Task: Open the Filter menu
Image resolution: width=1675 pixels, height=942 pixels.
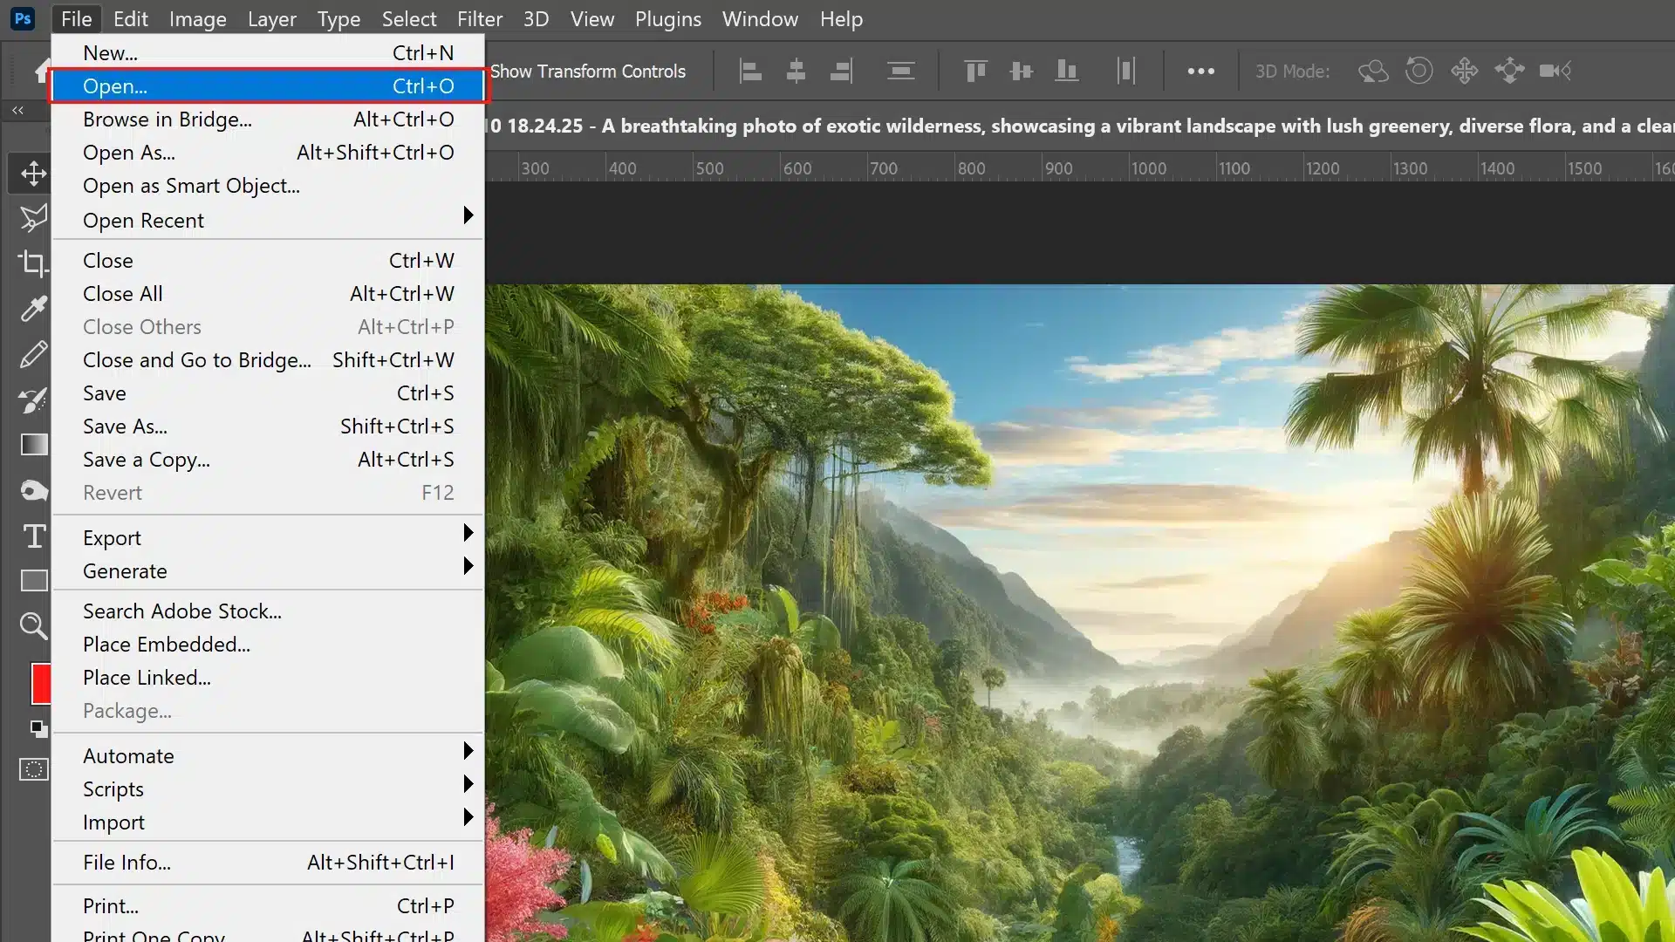Action: coord(479,18)
